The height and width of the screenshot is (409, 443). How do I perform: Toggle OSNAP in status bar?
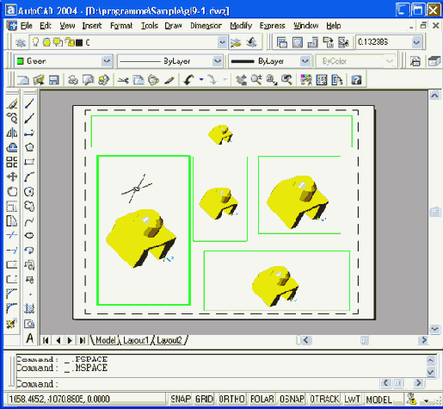[292, 399]
